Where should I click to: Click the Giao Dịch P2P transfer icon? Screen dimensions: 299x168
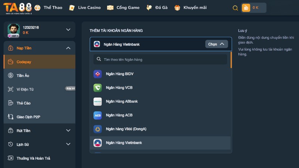(x=10, y=117)
